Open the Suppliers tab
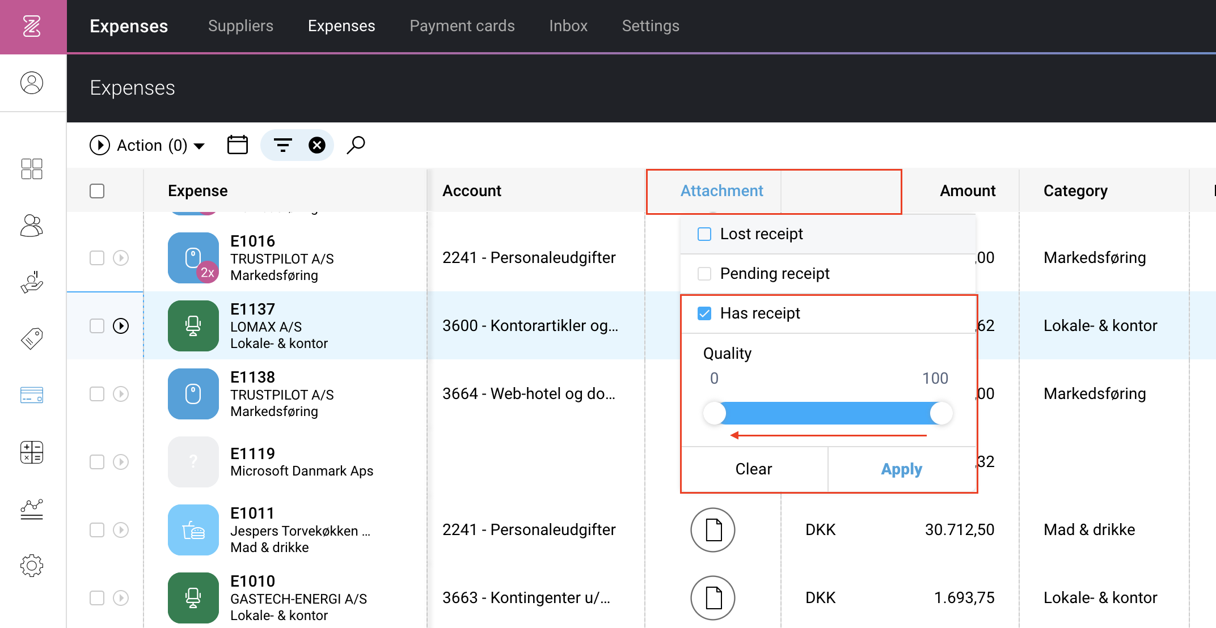1216x628 pixels. pyautogui.click(x=240, y=26)
